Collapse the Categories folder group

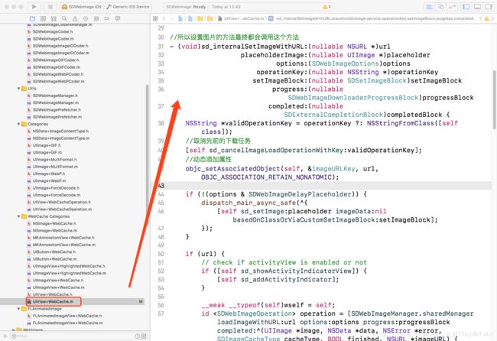pos(18,124)
